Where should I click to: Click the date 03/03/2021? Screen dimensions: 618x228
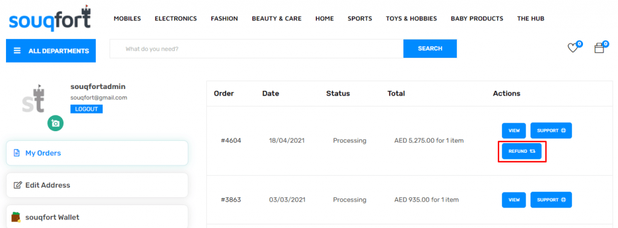click(287, 200)
